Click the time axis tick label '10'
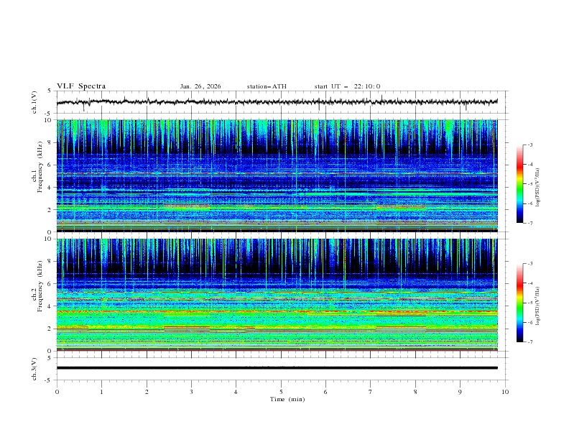The height and width of the screenshot is (440, 569). [505, 392]
